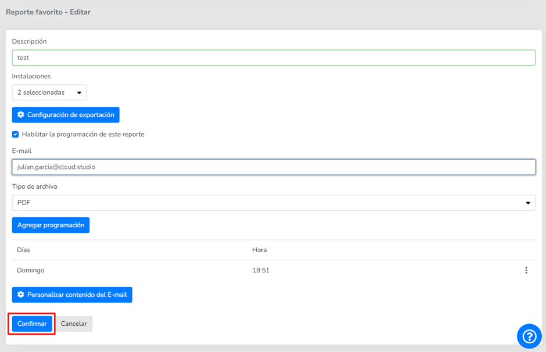Click gear icon in Configuración de exportación
This screenshot has width=546, height=352.
pyautogui.click(x=21, y=115)
